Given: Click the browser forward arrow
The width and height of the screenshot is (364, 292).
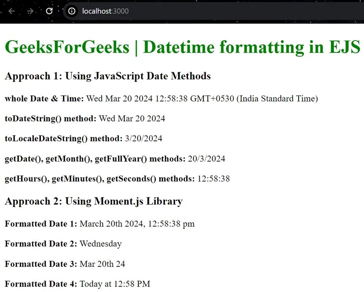Looking at the screenshot, I should coord(30,11).
